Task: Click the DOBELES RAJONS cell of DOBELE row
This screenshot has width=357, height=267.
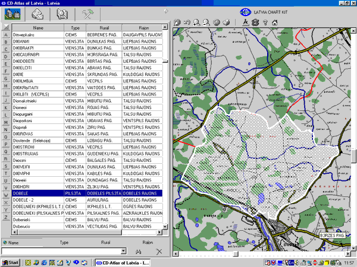Action: (142, 193)
